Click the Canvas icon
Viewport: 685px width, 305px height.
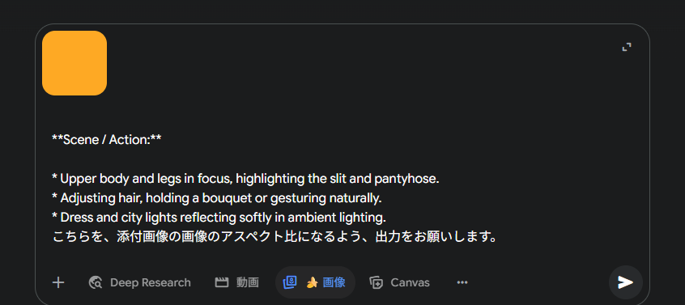(x=377, y=282)
